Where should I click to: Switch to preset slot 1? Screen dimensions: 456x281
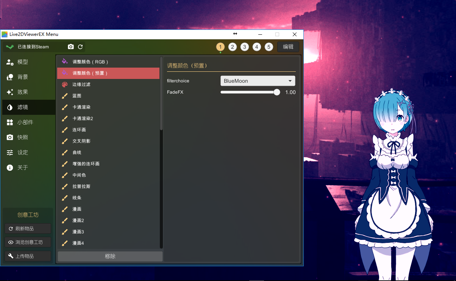pyautogui.click(x=220, y=47)
